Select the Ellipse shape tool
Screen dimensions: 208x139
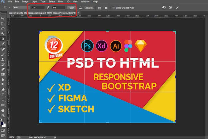[3, 105]
